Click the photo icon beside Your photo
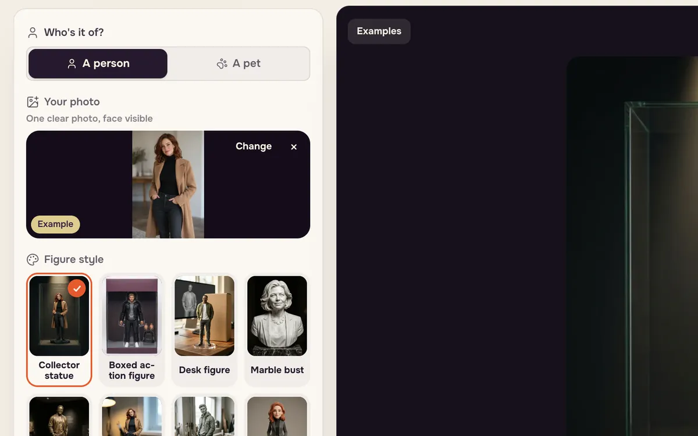The width and height of the screenshot is (698, 436). coord(33,102)
